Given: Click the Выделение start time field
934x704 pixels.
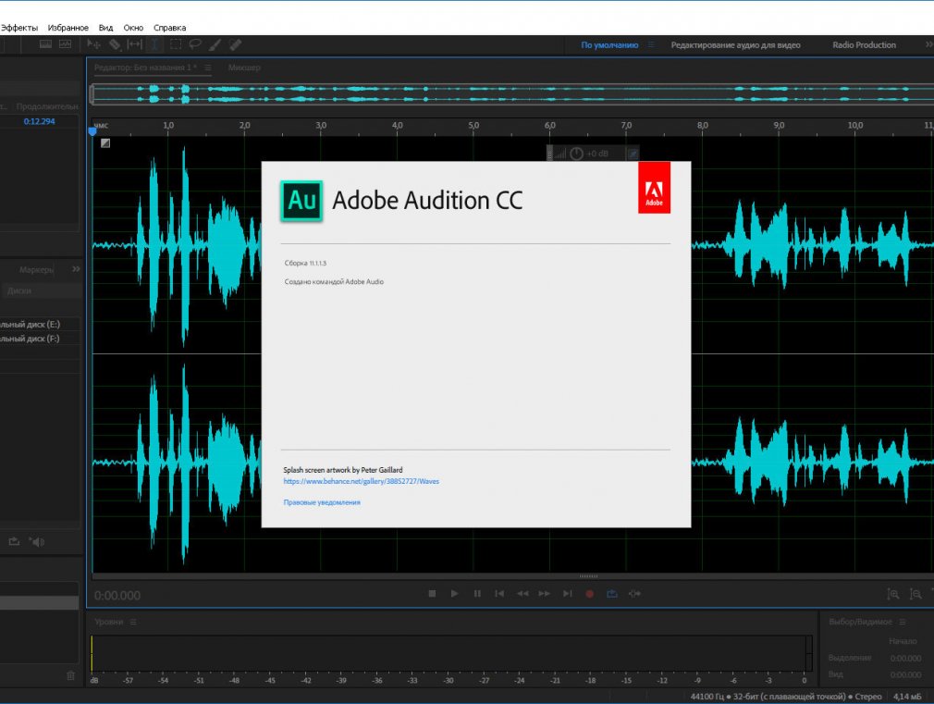Looking at the screenshot, I should coord(905,659).
